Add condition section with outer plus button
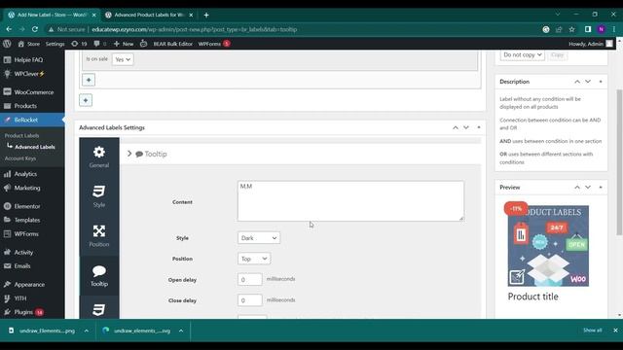 click(x=86, y=100)
